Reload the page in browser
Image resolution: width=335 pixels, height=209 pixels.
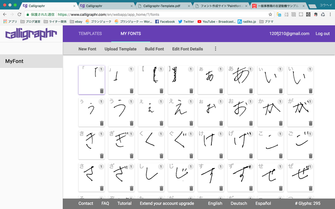click(19, 14)
